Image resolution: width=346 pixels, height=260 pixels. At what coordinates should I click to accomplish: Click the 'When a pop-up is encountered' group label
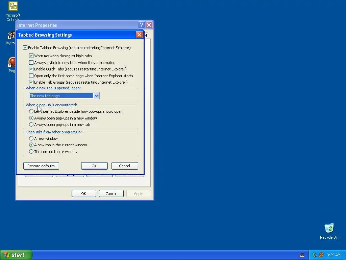[x=51, y=105]
